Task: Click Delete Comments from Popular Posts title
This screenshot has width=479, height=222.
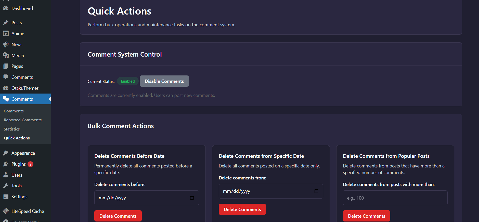Action: (x=386, y=156)
